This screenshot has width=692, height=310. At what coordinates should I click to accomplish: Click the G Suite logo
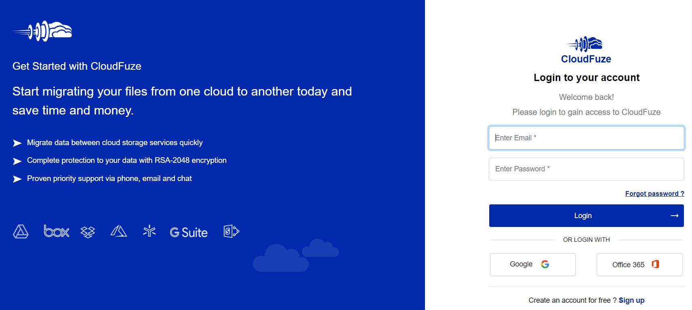pyautogui.click(x=189, y=232)
